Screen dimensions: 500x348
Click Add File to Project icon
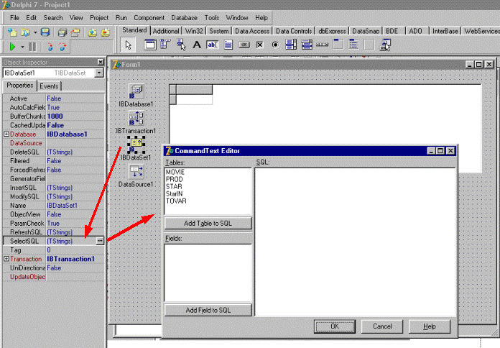[93, 32]
